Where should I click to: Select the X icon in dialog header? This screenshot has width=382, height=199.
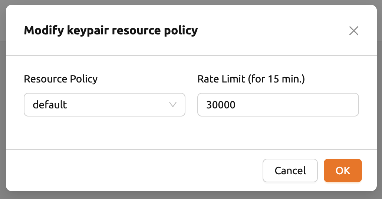(353, 31)
